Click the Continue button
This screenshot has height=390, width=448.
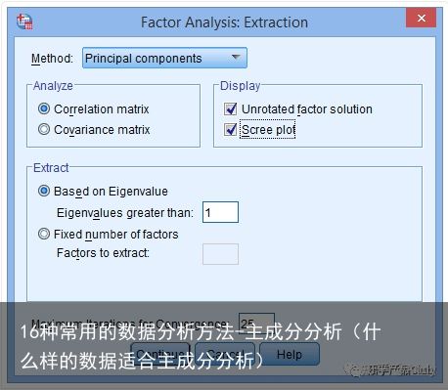click(x=159, y=354)
